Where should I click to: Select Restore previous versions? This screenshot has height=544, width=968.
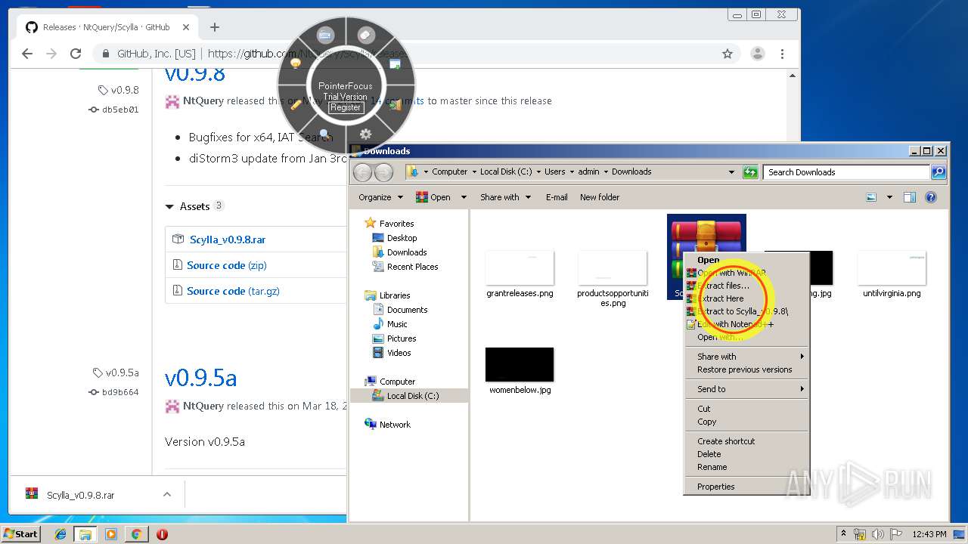(x=745, y=369)
